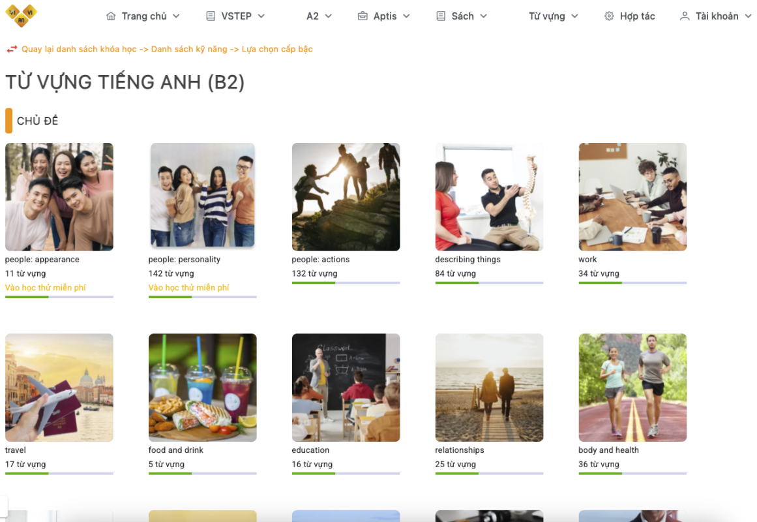Screen dimensions: 757x522
Task: Click free trial link under people: appearance
Action: pyautogui.click(x=46, y=288)
